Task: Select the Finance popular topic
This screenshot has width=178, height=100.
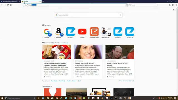Action: [74, 81]
